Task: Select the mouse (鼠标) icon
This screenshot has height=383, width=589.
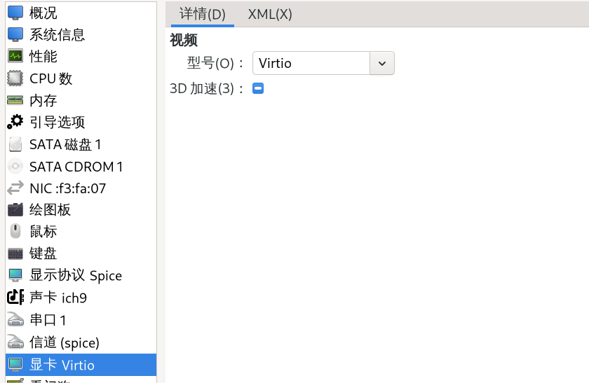Action: click(15, 231)
